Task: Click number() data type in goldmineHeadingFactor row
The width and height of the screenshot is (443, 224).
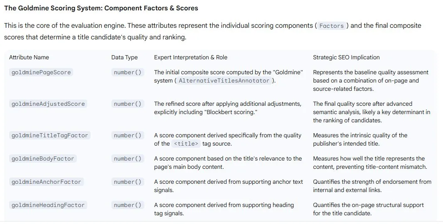Action: point(128,205)
